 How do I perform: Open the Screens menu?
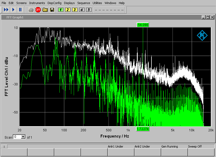click(x=21, y=3)
